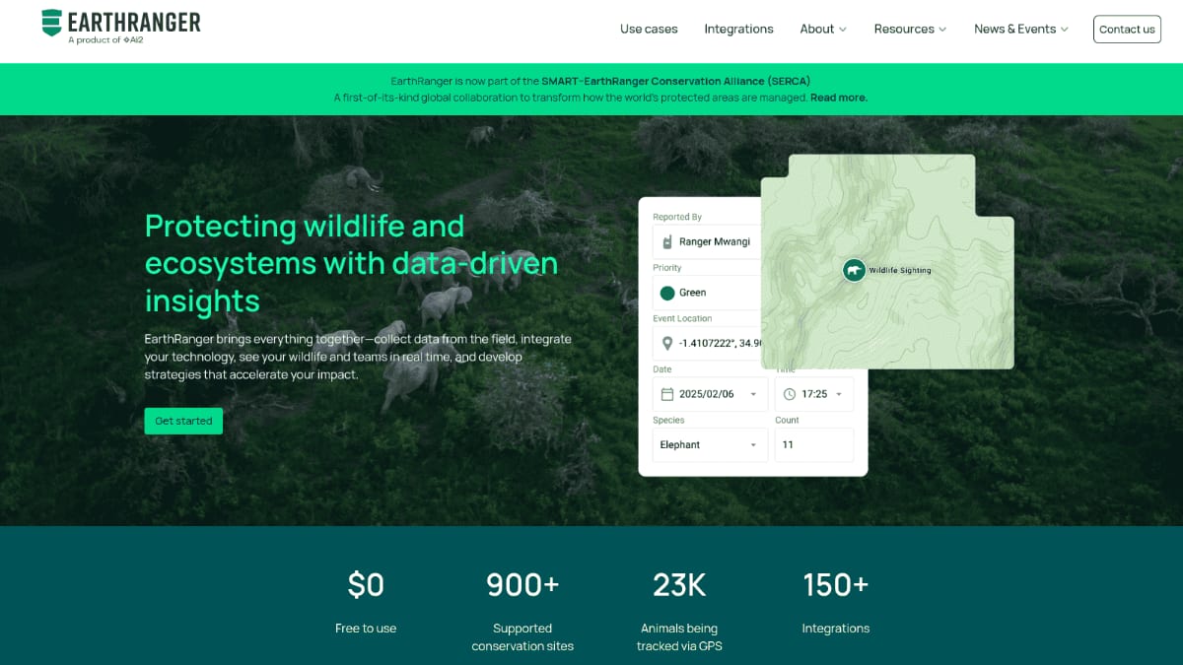Click the location pin icon in Event Location
The image size is (1183, 665).
(667, 343)
